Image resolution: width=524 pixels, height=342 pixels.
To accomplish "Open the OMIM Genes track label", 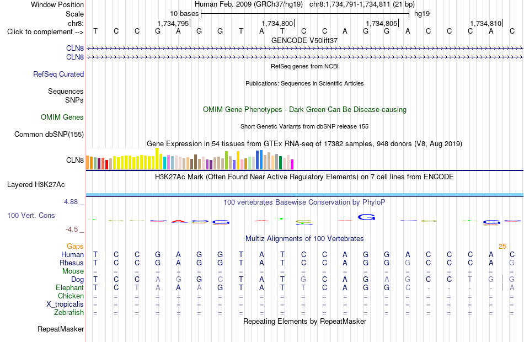I will point(62,117).
